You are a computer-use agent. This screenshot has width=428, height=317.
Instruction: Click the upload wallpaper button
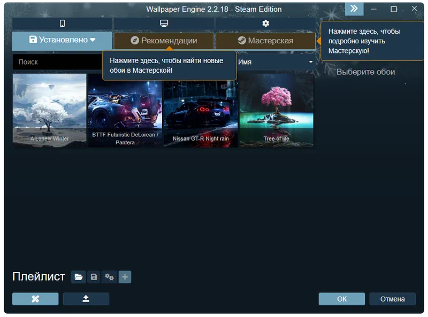(86, 299)
